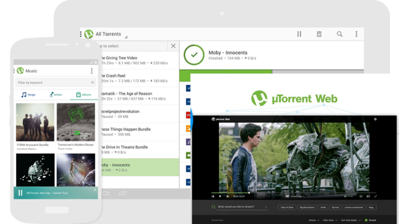
Task: Select Pramatik - The Age of Reason torrent
Action: [x=139, y=96]
